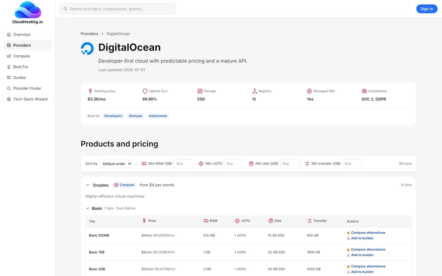Click the DigitalOcean logo icon
The width and height of the screenshot is (442, 276).
[x=87, y=48]
